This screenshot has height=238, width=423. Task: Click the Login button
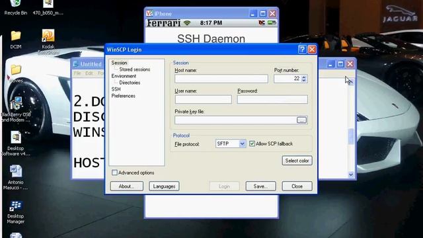224,186
